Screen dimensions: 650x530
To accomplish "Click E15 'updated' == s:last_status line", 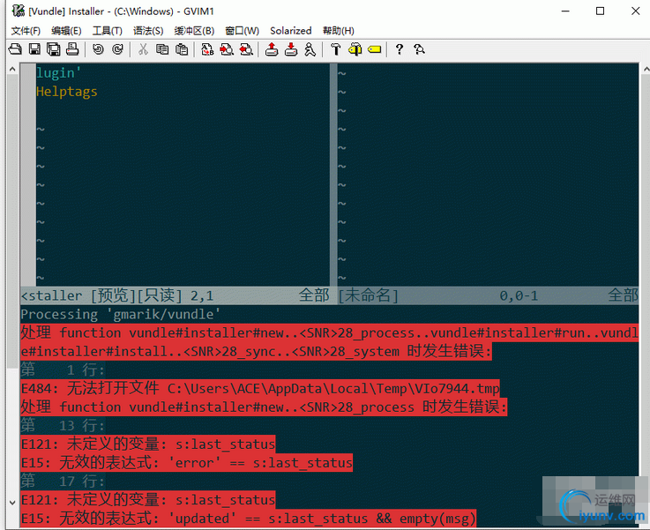I will (x=249, y=519).
